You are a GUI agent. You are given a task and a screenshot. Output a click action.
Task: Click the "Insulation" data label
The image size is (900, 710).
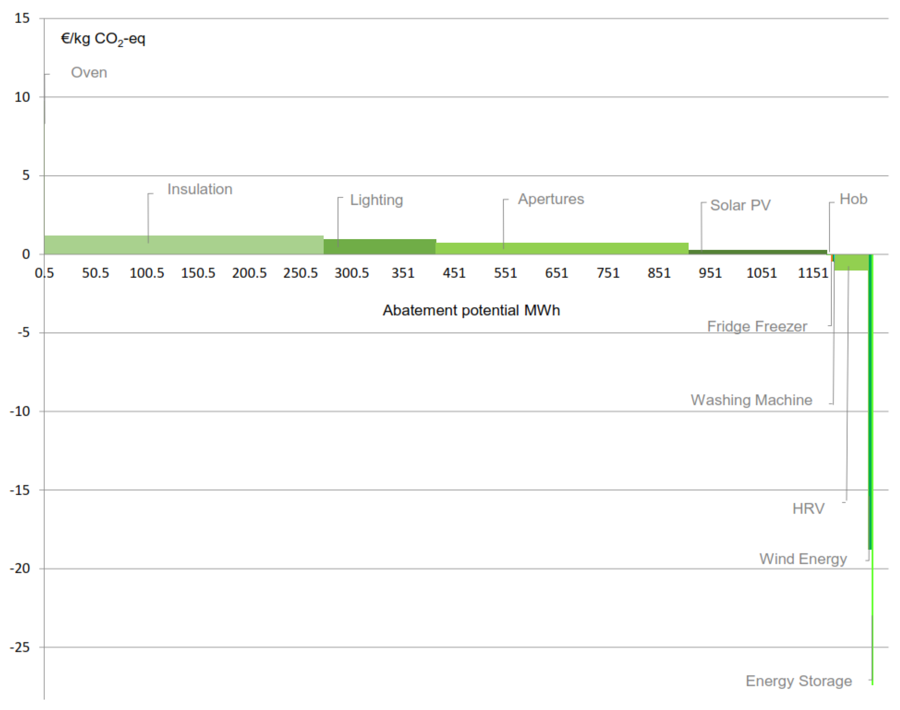tap(200, 189)
